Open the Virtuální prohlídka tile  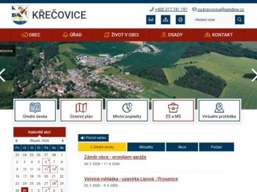click(x=219, y=111)
